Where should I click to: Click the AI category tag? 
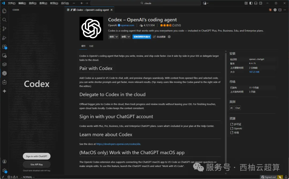coord(231,108)
